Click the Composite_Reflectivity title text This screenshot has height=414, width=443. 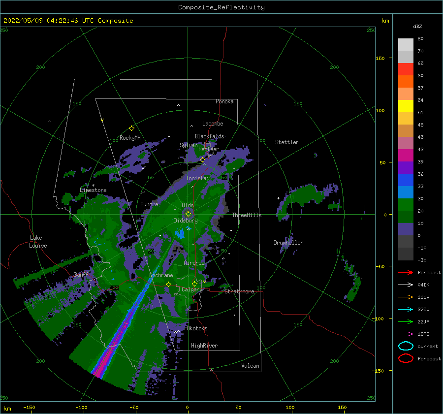coord(221,7)
